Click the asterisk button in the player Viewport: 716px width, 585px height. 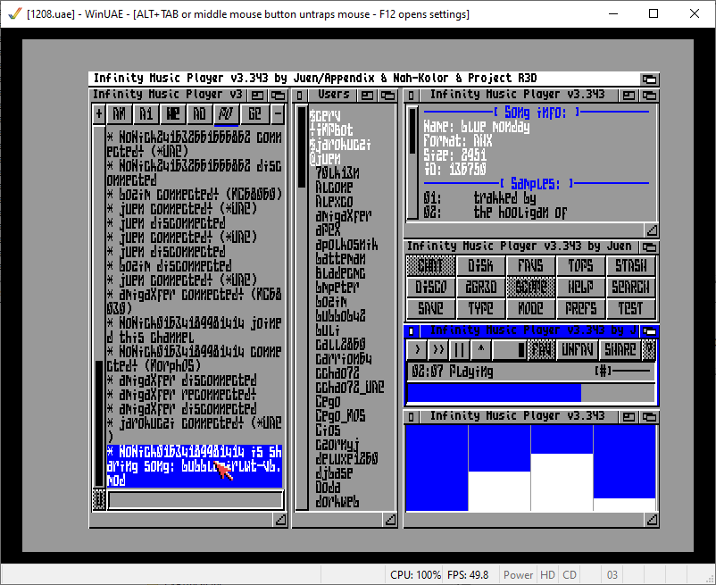tap(481, 350)
